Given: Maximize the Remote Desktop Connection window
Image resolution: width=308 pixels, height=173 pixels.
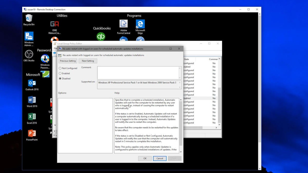Looking at the screenshot, I should click(248, 9).
